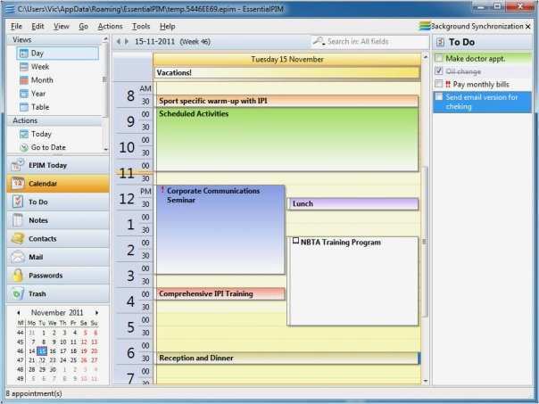Select Comprehensive IPI Training appointment
Image resolution: width=539 pixels, height=404 pixels.
click(220, 293)
